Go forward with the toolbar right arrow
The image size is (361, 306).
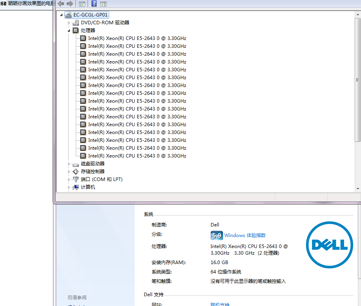[70, 4]
